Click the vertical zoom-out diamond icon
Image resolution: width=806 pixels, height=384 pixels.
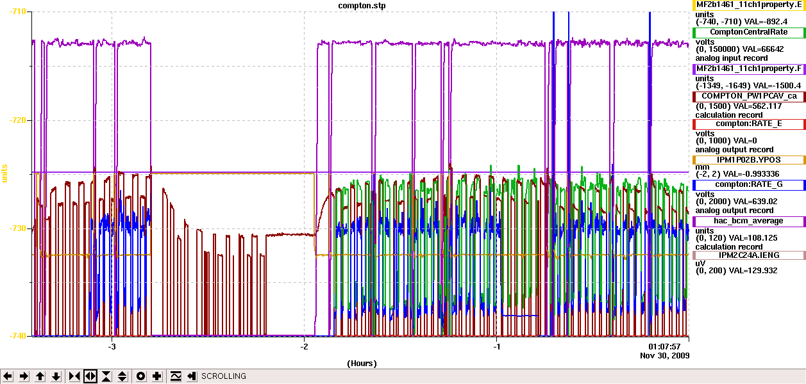(122, 376)
